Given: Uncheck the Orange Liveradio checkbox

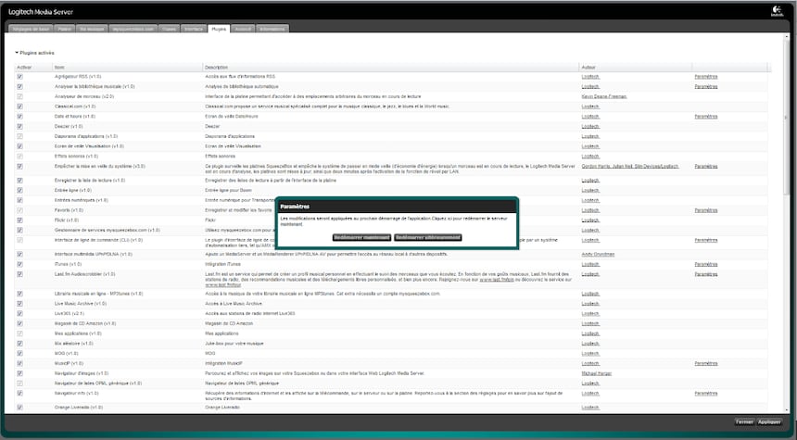Looking at the screenshot, I should pos(19,408).
